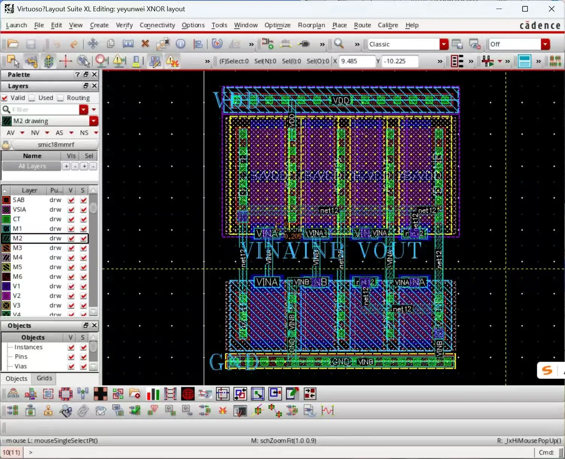This screenshot has width=565, height=459.
Task: Toggle visibility of the SAB layer
Action: (71, 200)
